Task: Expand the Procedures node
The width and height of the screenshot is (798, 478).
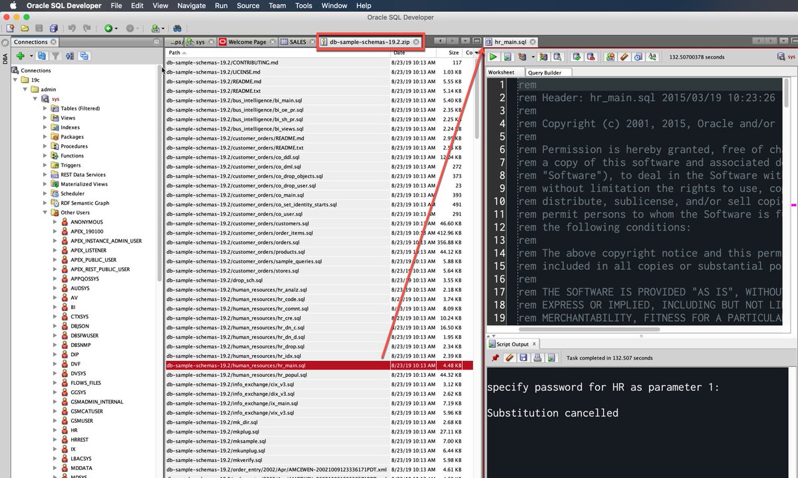Action: point(45,146)
